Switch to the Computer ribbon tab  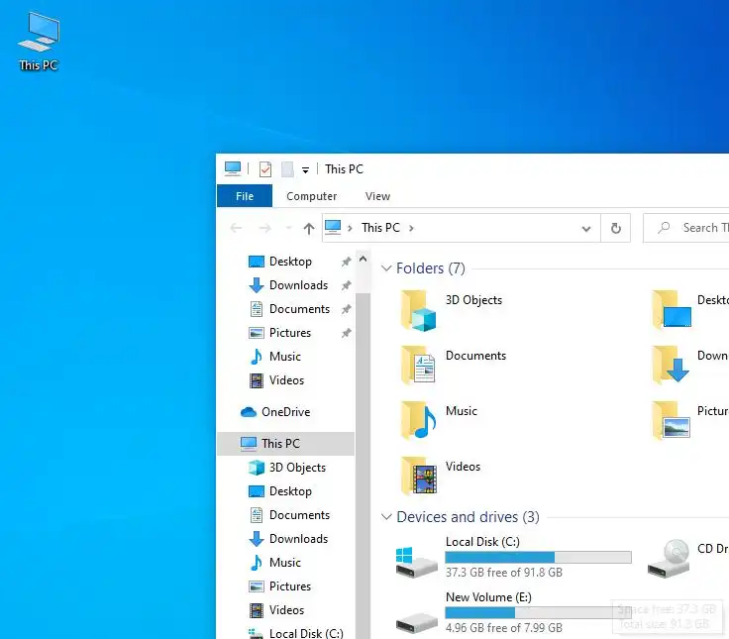pos(311,196)
